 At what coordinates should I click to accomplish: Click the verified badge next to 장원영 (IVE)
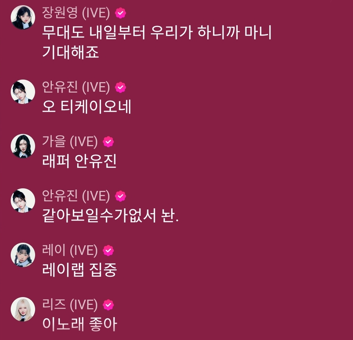[x=121, y=13]
